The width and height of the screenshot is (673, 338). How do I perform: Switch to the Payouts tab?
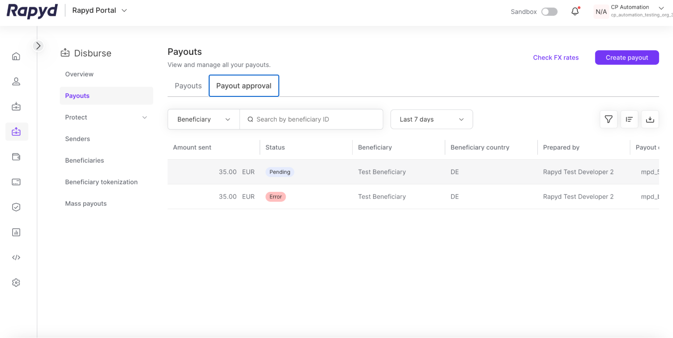click(188, 86)
